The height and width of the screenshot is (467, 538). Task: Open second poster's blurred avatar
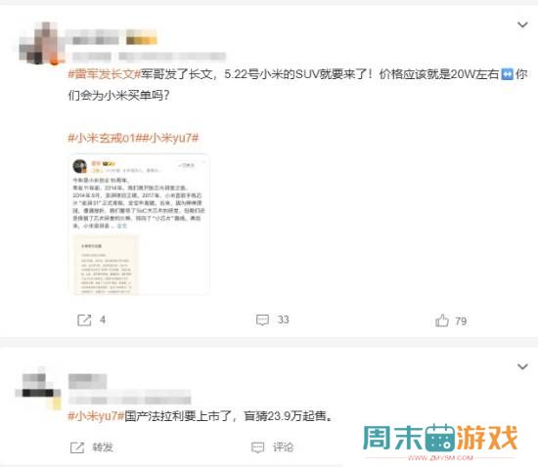(x=38, y=389)
